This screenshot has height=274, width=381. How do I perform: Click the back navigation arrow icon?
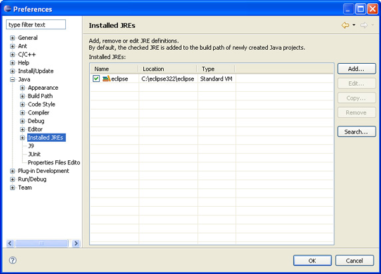[x=345, y=25]
